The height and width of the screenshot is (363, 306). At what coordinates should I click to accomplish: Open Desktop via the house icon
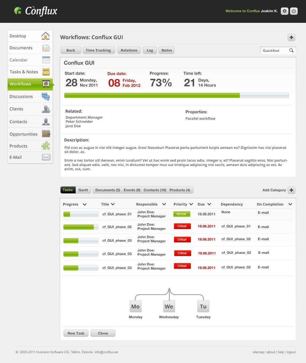45,36
